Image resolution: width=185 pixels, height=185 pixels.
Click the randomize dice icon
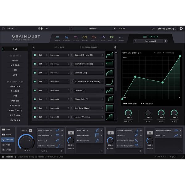click(40, 29)
